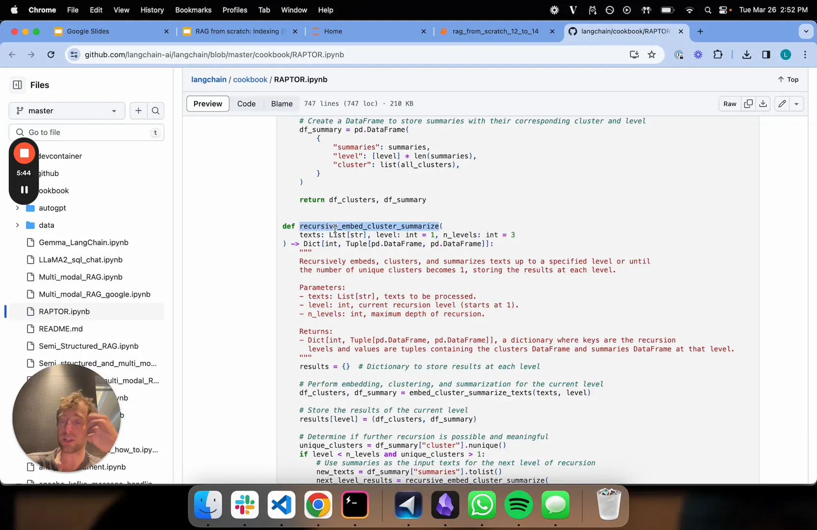Expand the data folder
Image resolution: width=817 pixels, height=530 pixels.
(17, 225)
